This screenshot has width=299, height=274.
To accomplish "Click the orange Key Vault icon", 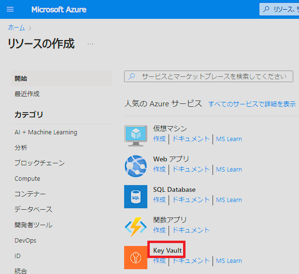I will (x=136, y=258).
